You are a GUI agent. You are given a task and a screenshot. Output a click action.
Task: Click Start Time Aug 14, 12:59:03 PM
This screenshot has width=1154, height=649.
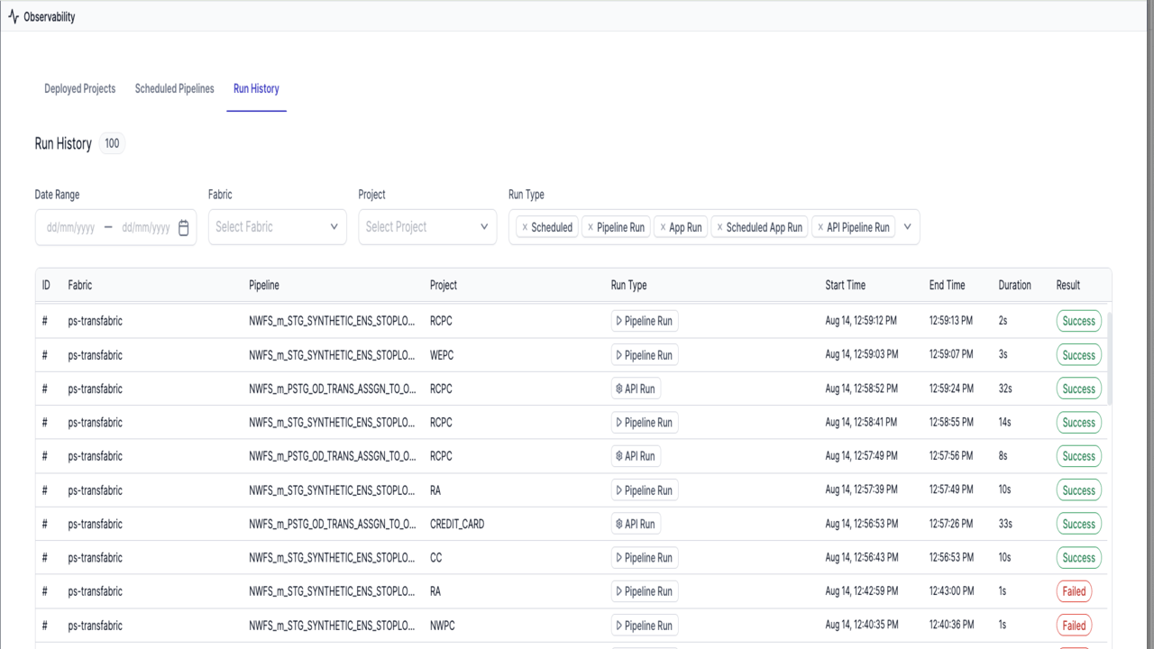(x=861, y=355)
